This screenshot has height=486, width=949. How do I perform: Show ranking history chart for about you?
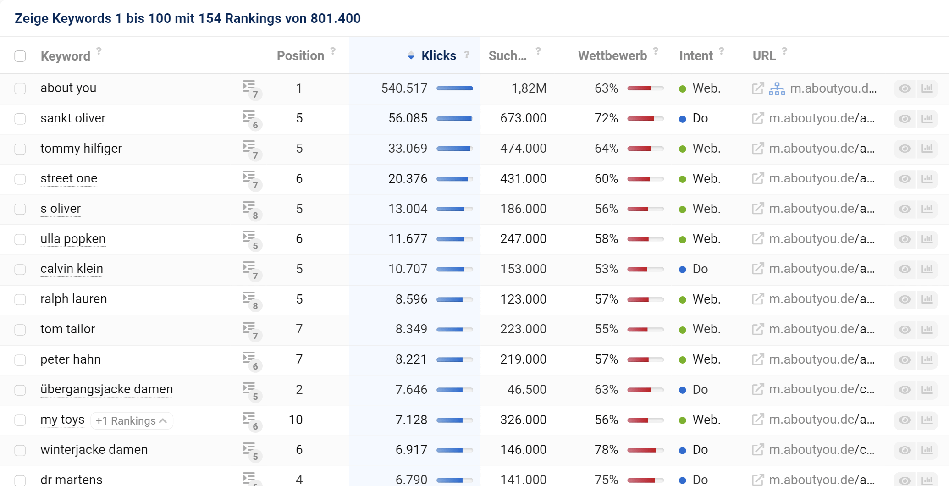927,88
